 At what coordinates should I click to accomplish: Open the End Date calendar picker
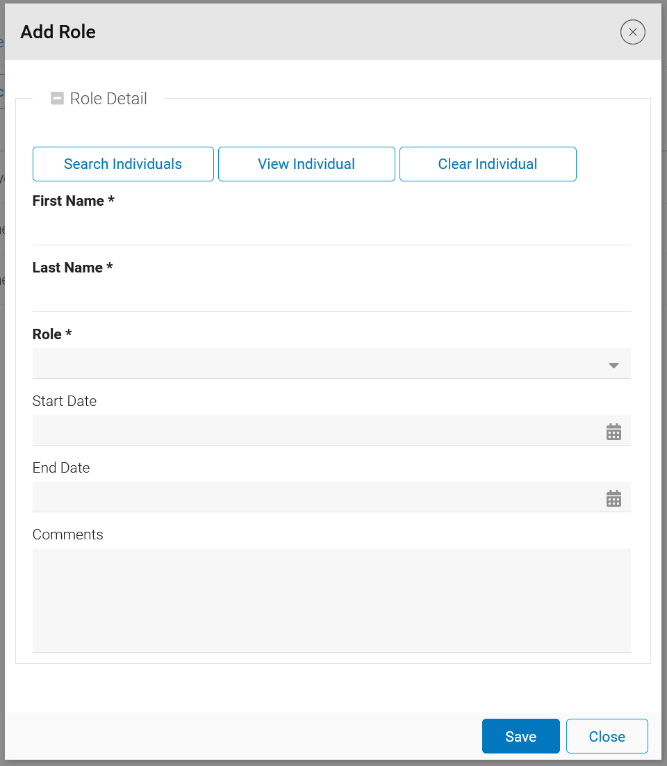(614, 499)
